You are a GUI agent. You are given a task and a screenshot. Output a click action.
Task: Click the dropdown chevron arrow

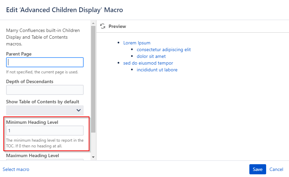coord(79,110)
